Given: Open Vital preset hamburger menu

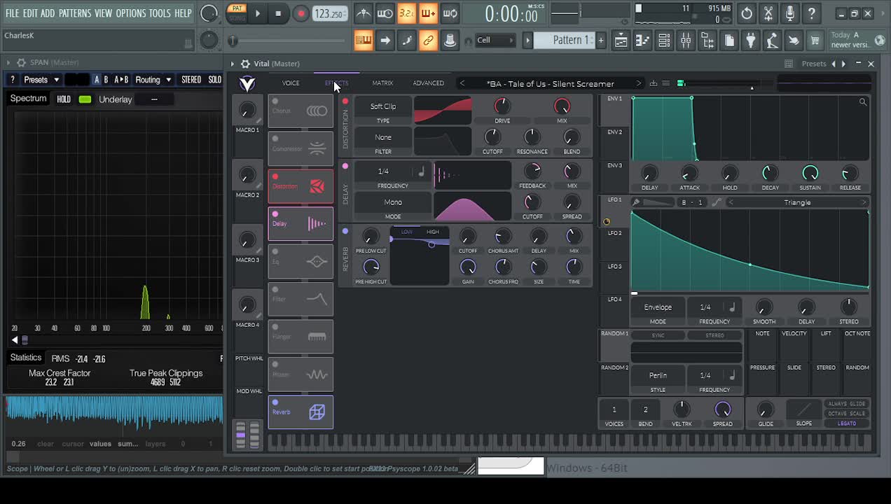Looking at the screenshot, I should tap(666, 83).
